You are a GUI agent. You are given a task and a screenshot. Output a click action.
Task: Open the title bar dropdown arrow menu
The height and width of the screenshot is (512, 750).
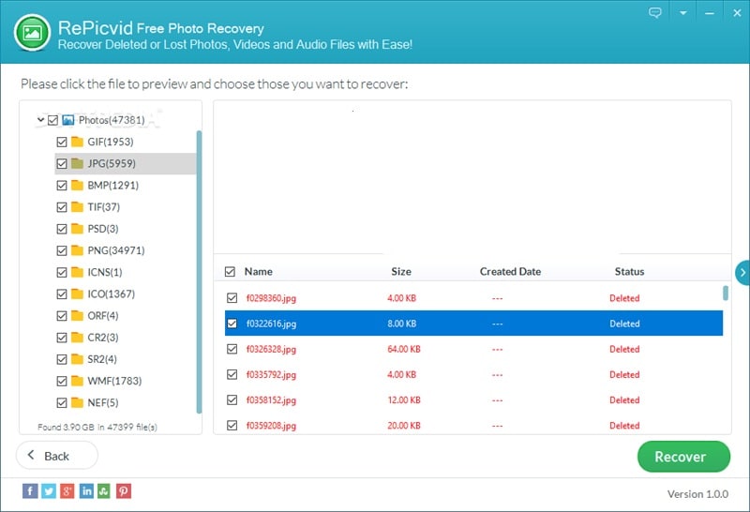click(x=683, y=13)
